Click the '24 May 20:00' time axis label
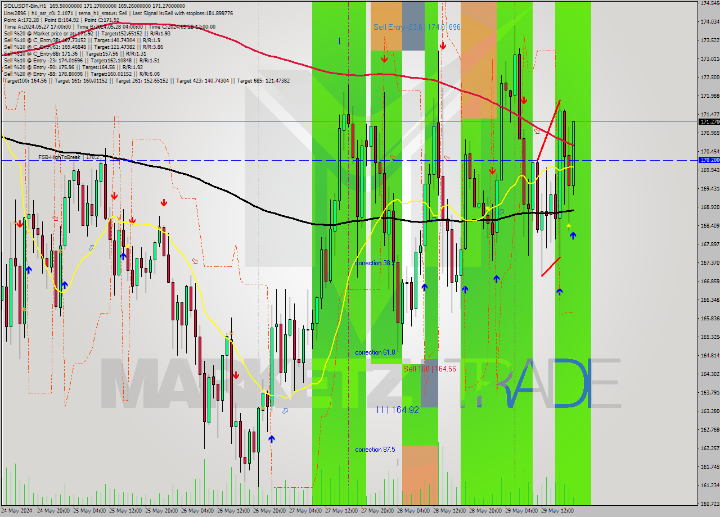 tap(53, 511)
